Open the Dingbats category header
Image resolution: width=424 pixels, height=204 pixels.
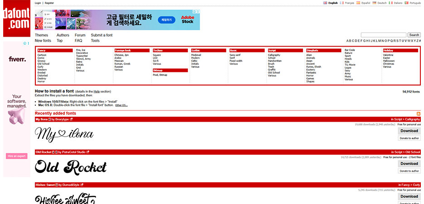324,51
